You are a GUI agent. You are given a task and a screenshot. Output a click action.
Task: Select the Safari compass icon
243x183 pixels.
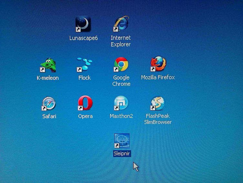coord(49,103)
